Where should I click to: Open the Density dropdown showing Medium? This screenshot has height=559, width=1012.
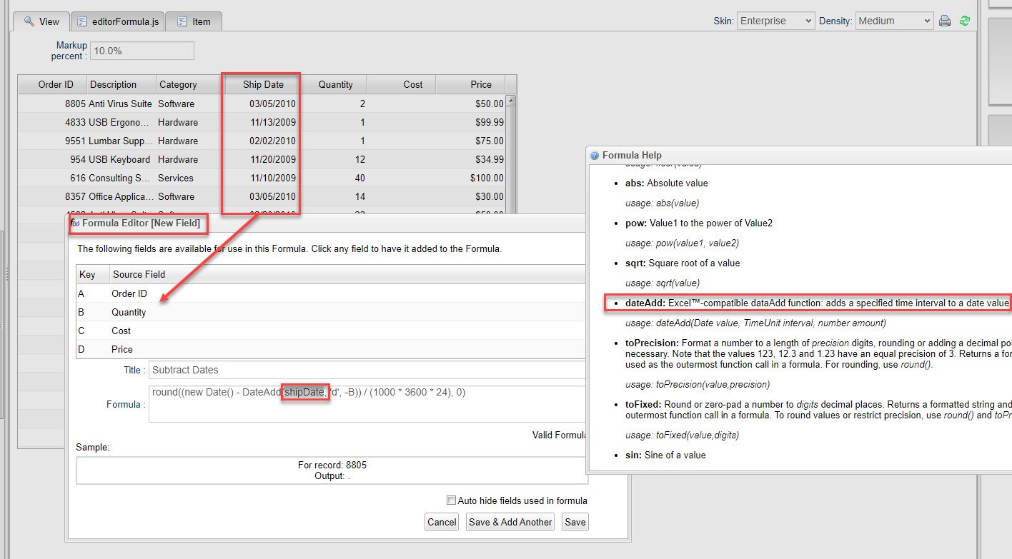[895, 21]
